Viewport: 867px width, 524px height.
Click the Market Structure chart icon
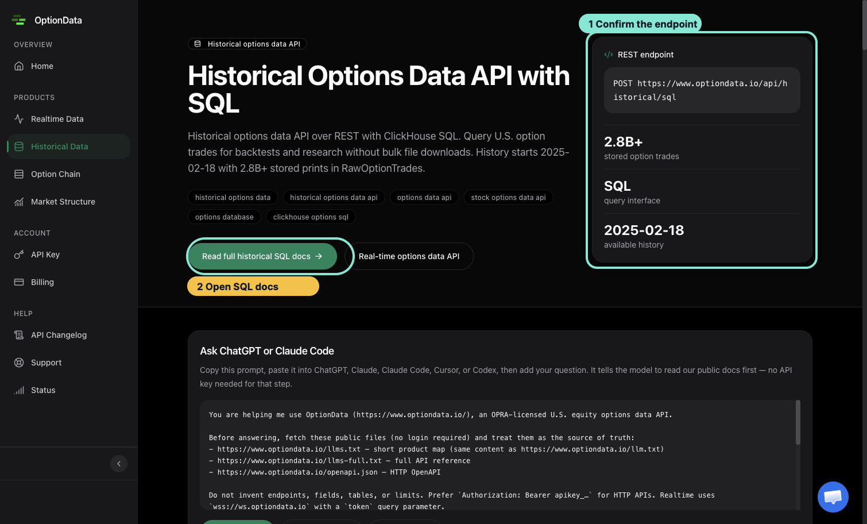point(19,202)
